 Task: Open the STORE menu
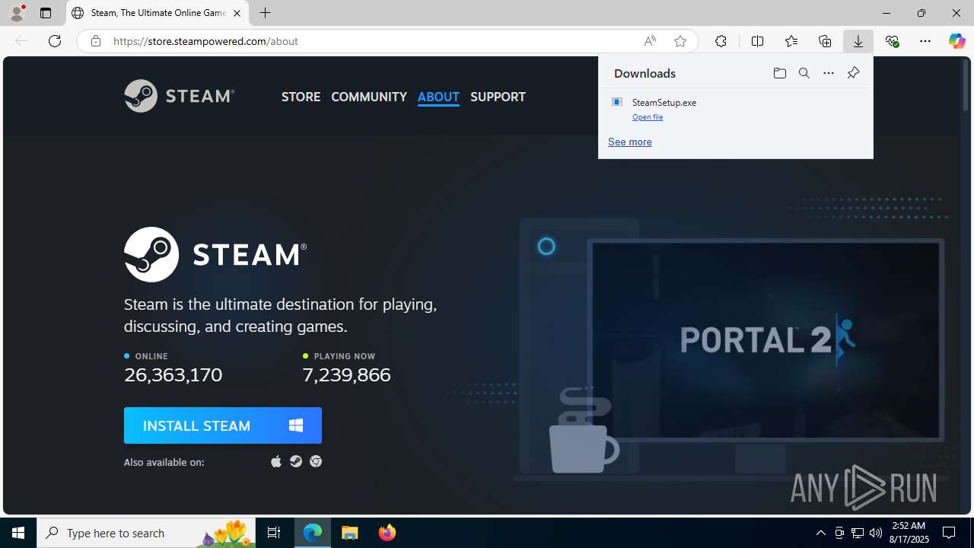(301, 97)
